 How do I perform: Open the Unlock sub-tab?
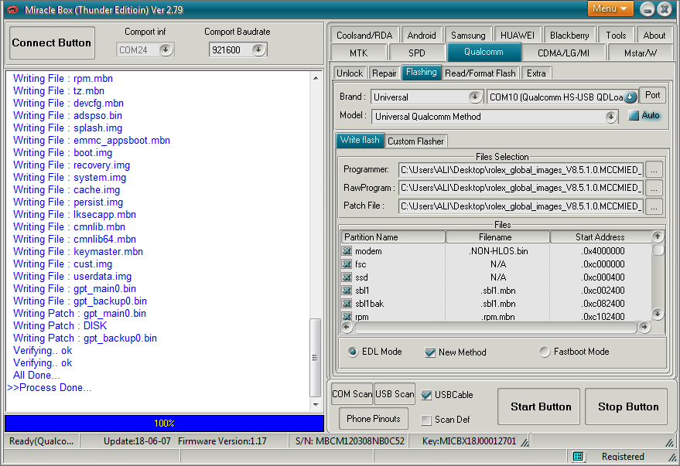click(350, 73)
